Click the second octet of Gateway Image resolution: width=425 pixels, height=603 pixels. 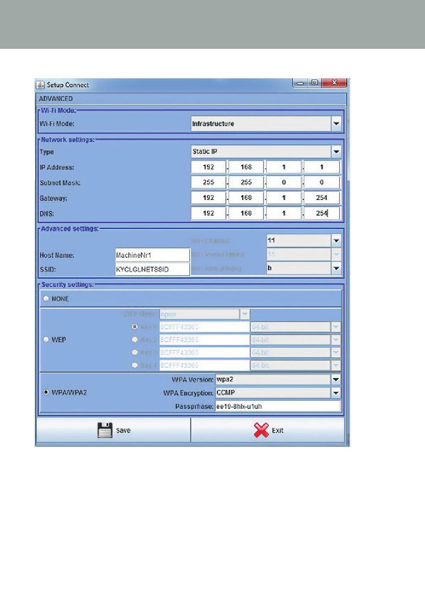(246, 198)
